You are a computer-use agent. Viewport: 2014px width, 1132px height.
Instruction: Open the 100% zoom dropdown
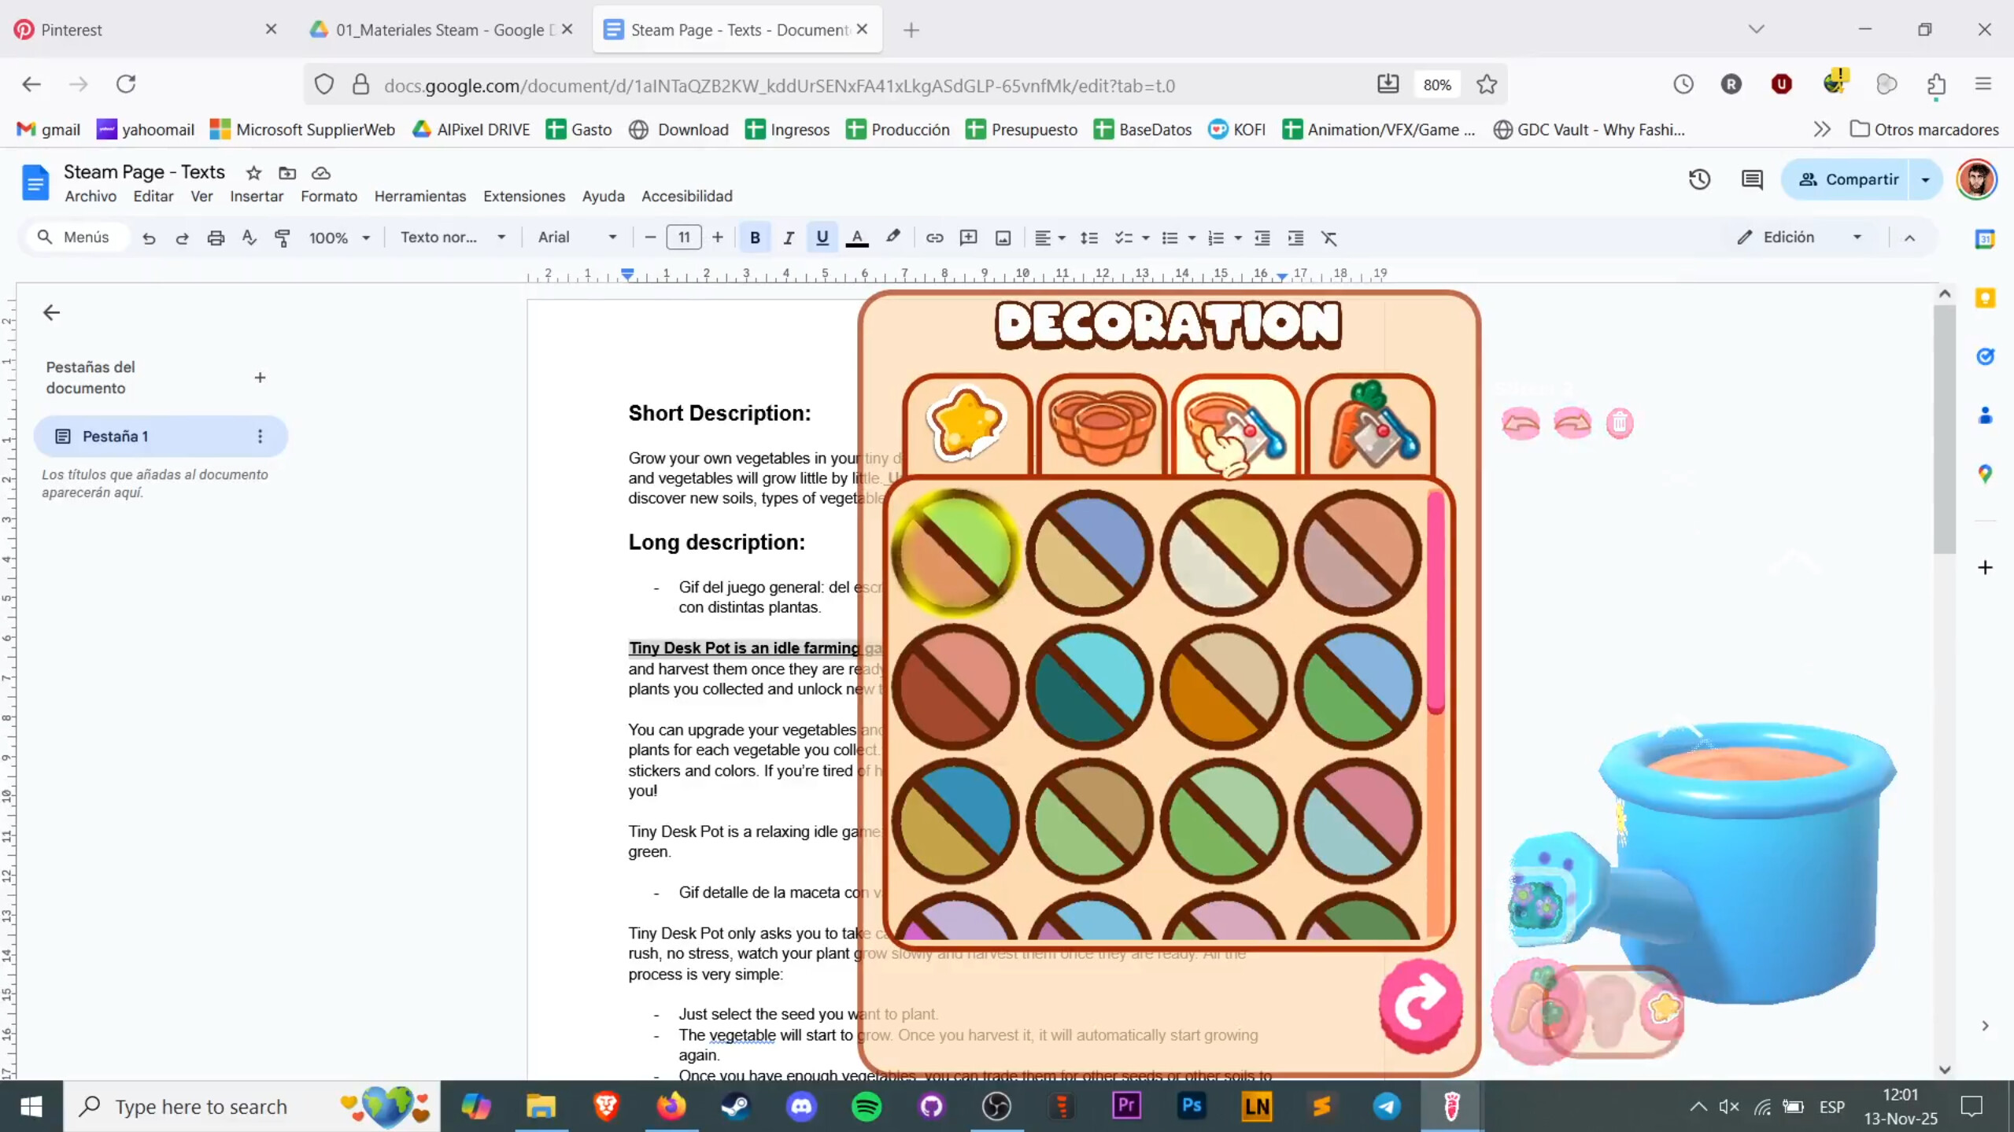click(x=338, y=238)
